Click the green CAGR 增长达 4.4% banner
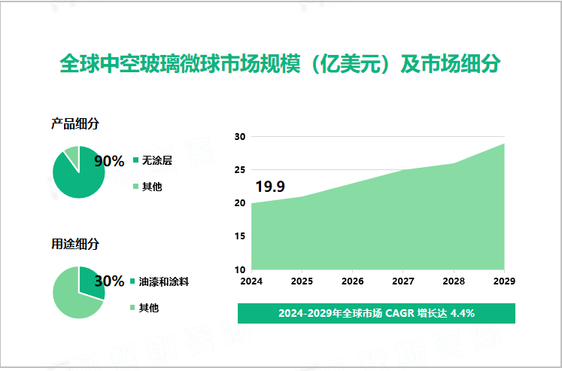Image resolution: width=562 pixels, height=371 pixels. click(376, 313)
